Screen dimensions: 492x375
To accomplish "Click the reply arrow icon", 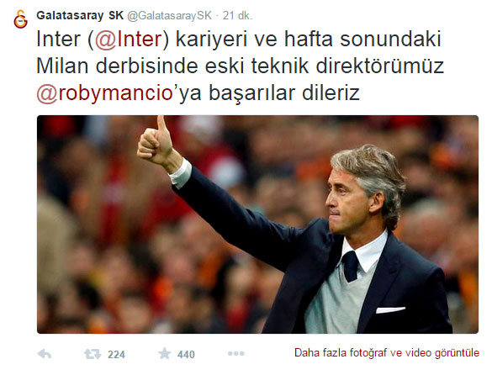I will tap(45, 354).
